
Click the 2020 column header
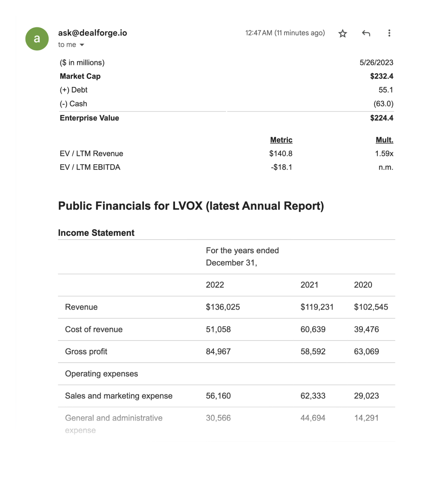click(363, 285)
